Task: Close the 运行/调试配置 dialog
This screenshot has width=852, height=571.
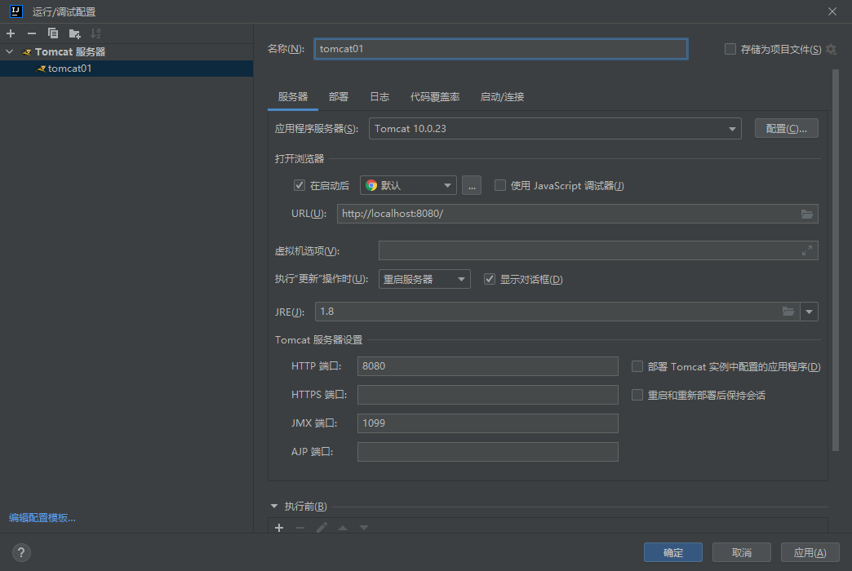Action: click(x=832, y=11)
